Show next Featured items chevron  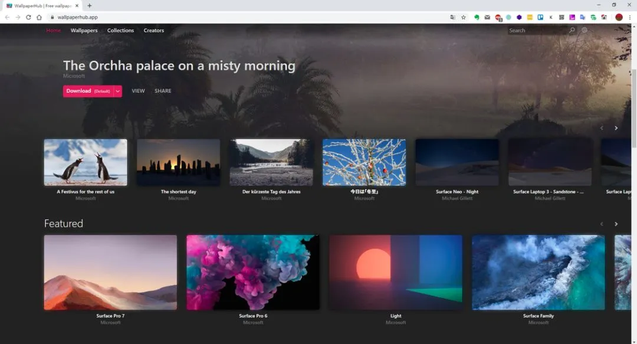[616, 224]
